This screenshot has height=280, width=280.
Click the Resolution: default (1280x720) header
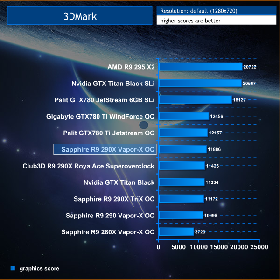pyautogui.click(x=216, y=11)
